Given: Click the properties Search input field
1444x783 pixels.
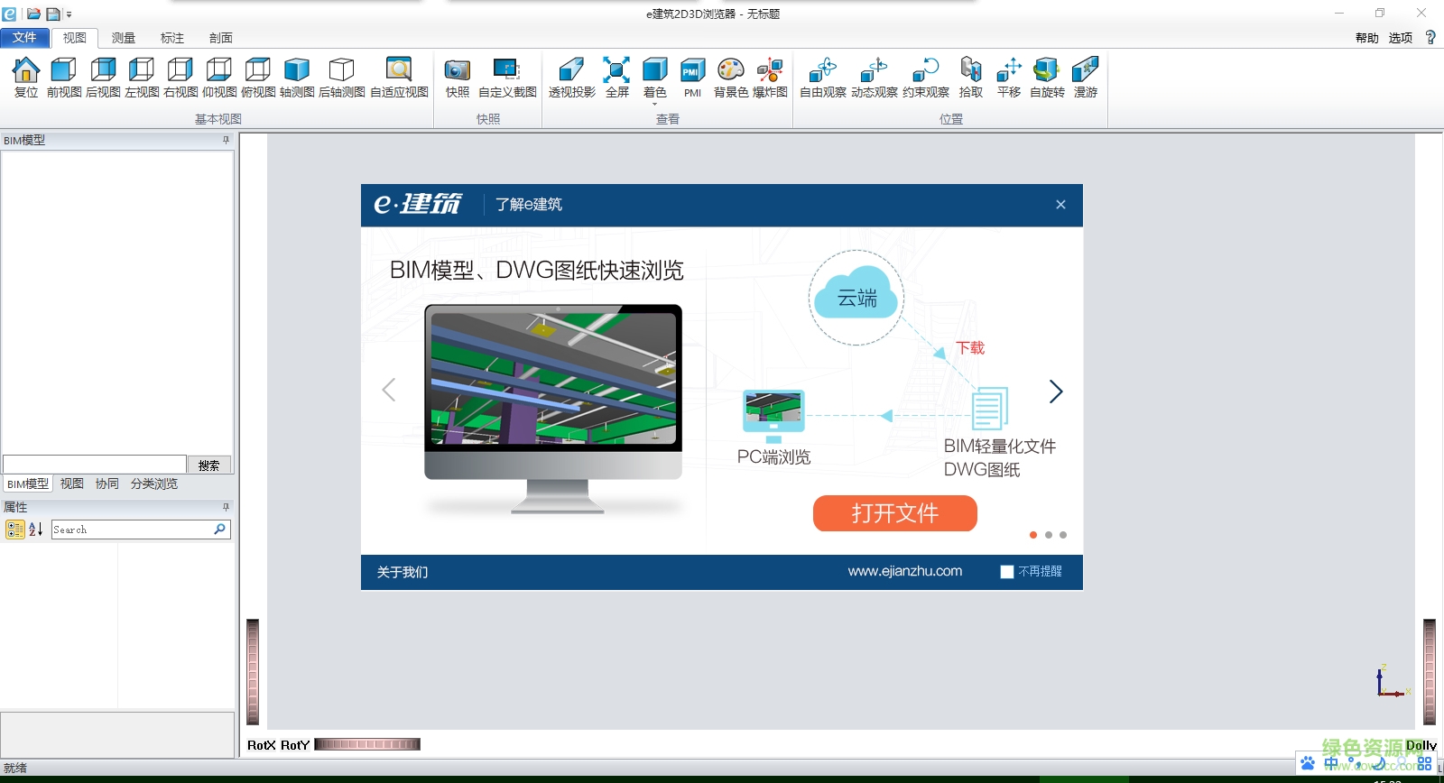Looking at the screenshot, I should point(132,530).
